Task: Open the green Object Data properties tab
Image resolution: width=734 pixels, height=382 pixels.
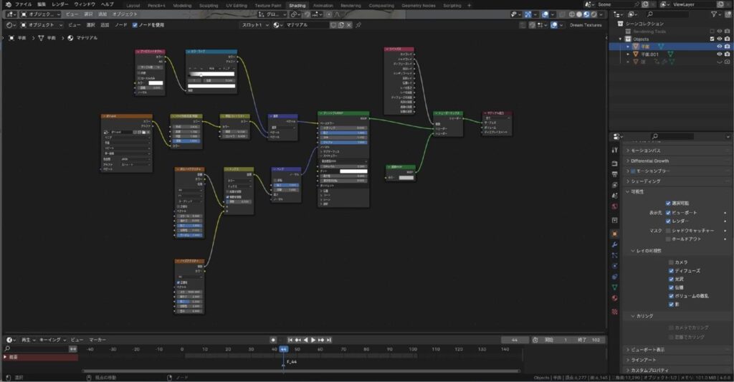Action: pos(614,287)
